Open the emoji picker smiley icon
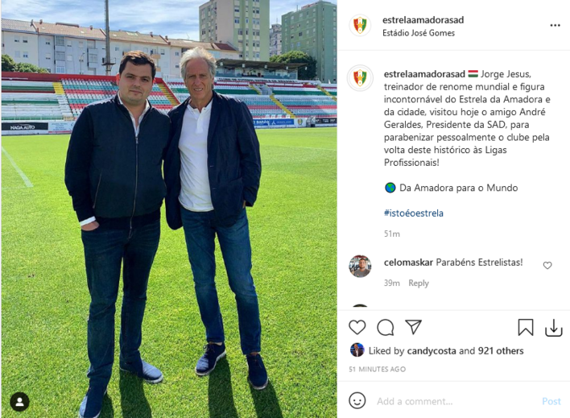The image size is (570, 418). click(357, 400)
